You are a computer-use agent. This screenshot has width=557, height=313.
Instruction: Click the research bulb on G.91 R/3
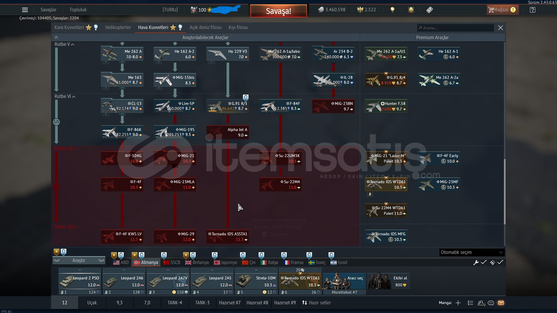[246, 97]
